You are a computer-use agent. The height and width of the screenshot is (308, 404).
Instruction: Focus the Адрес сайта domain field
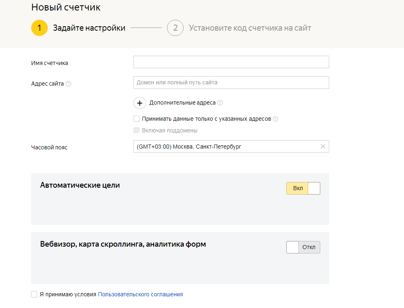click(231, 82)
